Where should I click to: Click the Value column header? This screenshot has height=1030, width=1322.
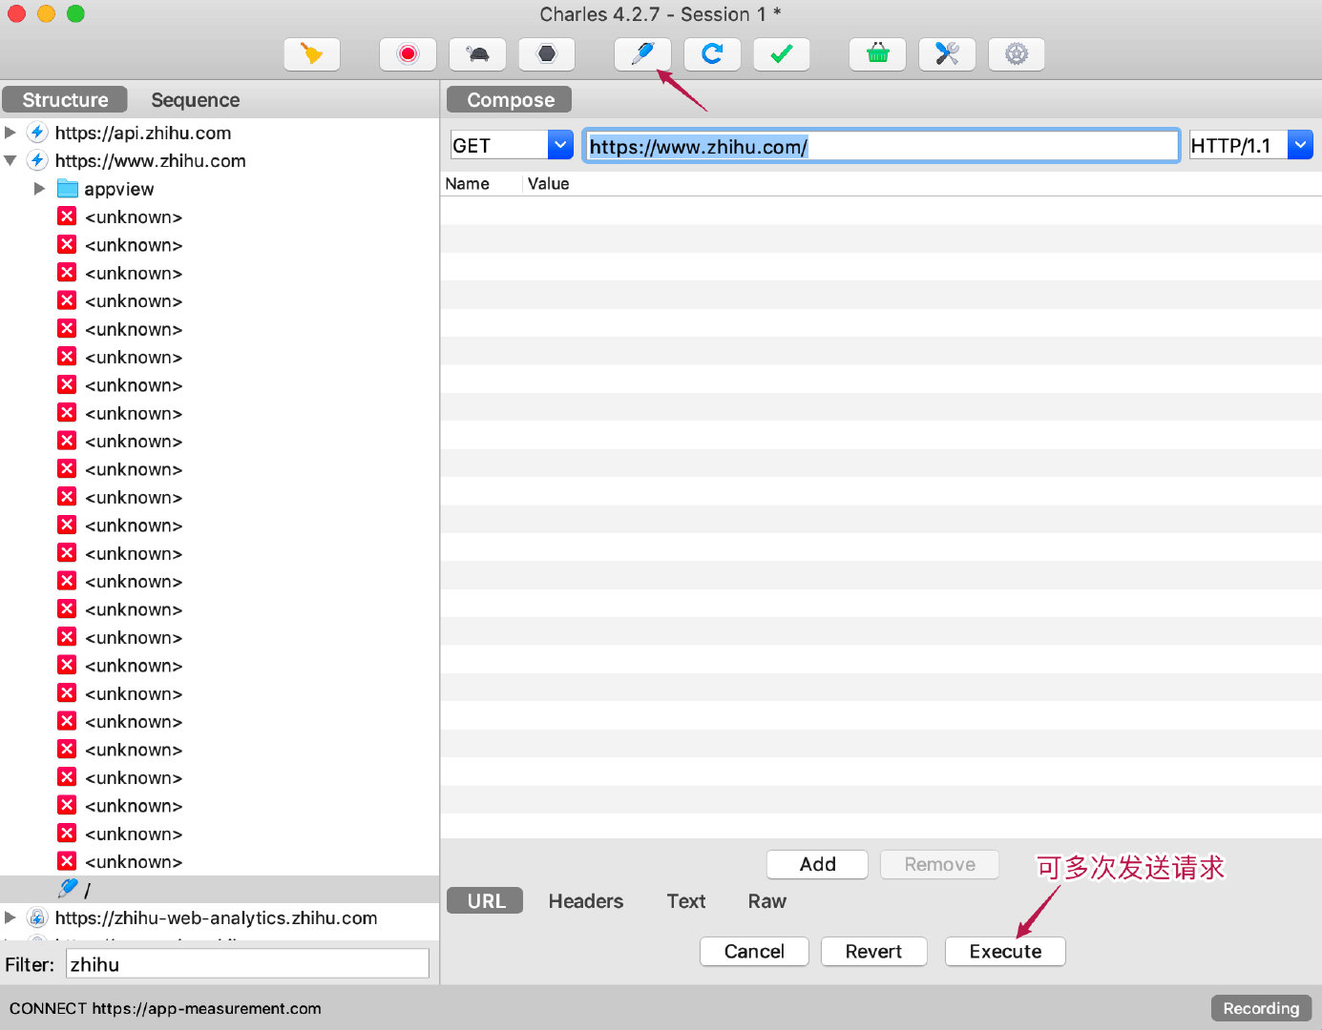point(548,183)
